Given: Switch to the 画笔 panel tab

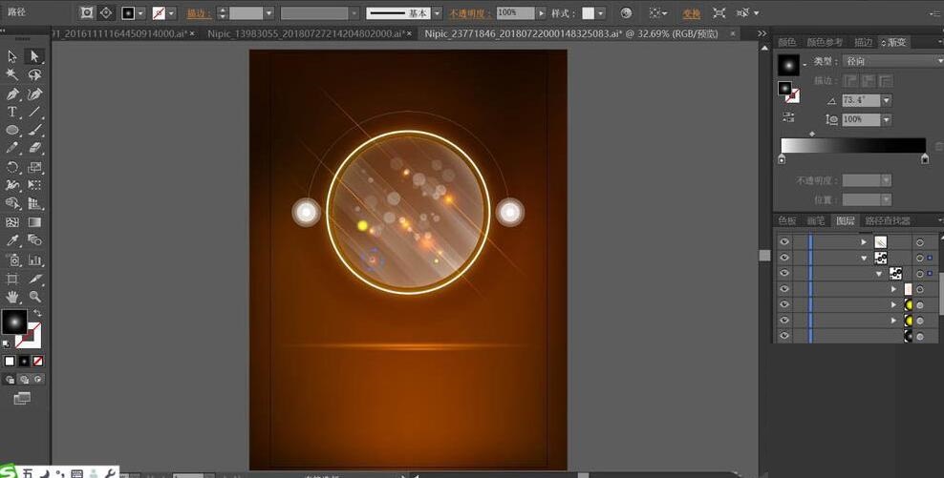Looking at the screenshot, I should [x=816, y=220].
